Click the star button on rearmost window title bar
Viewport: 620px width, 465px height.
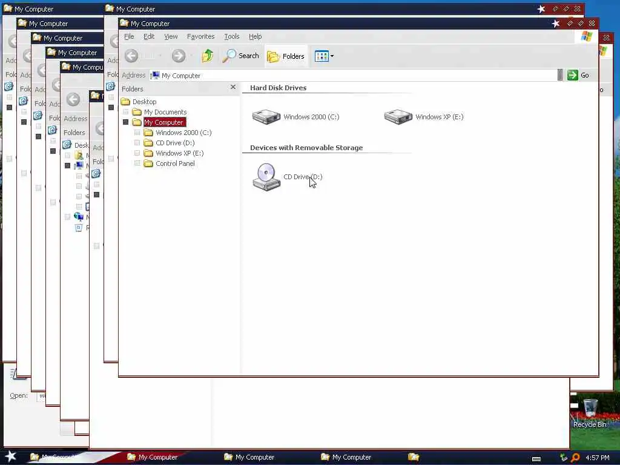point(541,9)
